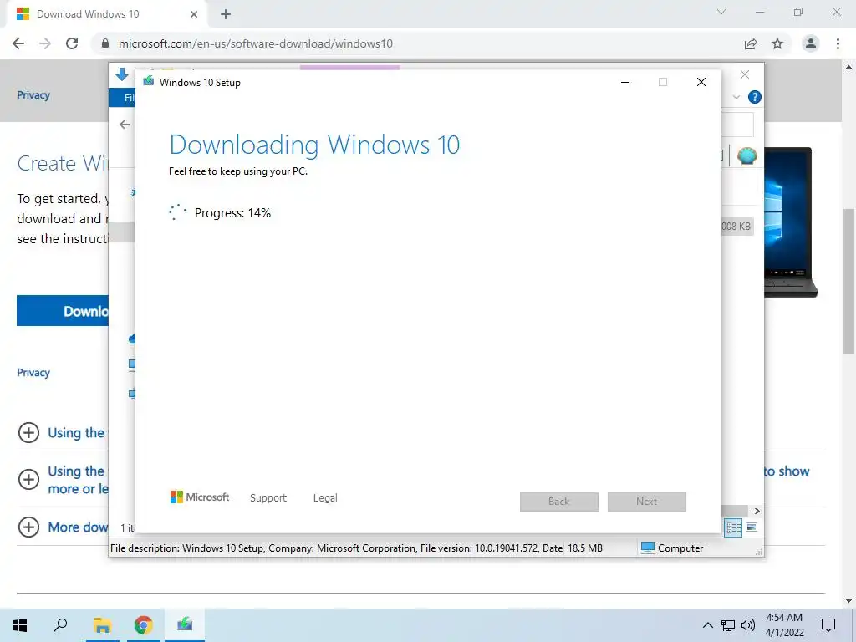
Task: Click the browser page scrollbar thumb
Action: pyautogui.click(x=849, y=281)
